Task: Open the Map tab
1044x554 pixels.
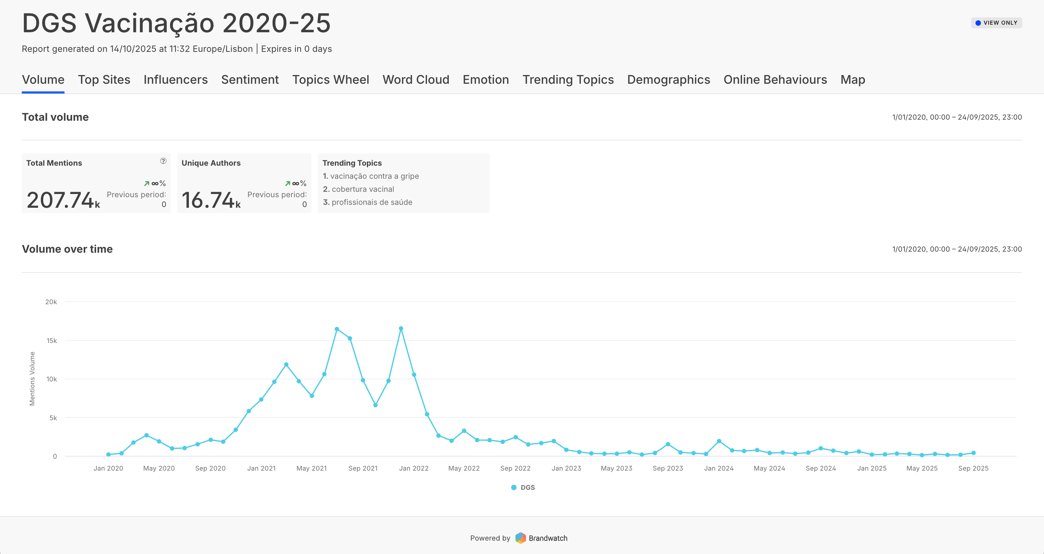Action: tap(852, 79)
